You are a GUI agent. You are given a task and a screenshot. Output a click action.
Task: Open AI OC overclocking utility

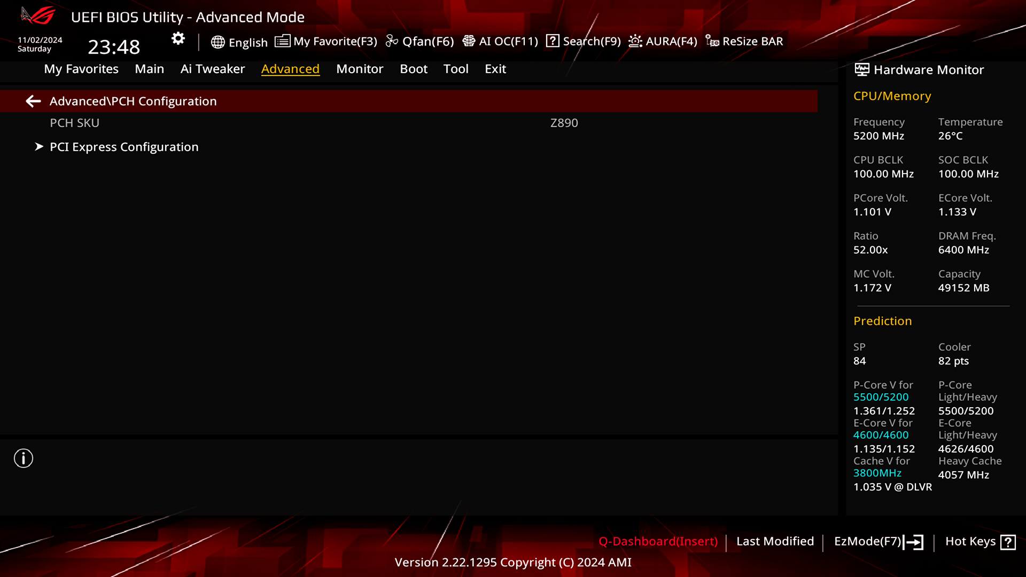click(500, 41)
